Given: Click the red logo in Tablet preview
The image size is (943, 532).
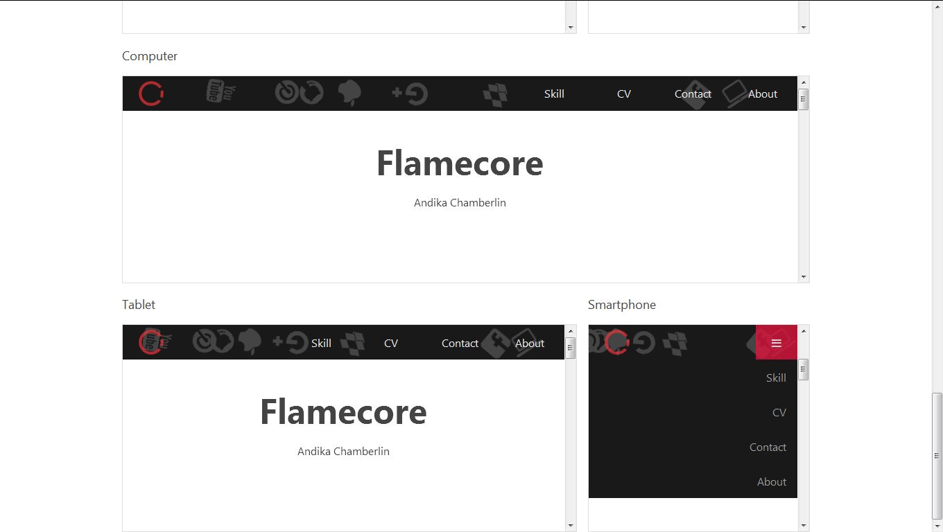Looking at the screenshot, I should tap(150, 342).
